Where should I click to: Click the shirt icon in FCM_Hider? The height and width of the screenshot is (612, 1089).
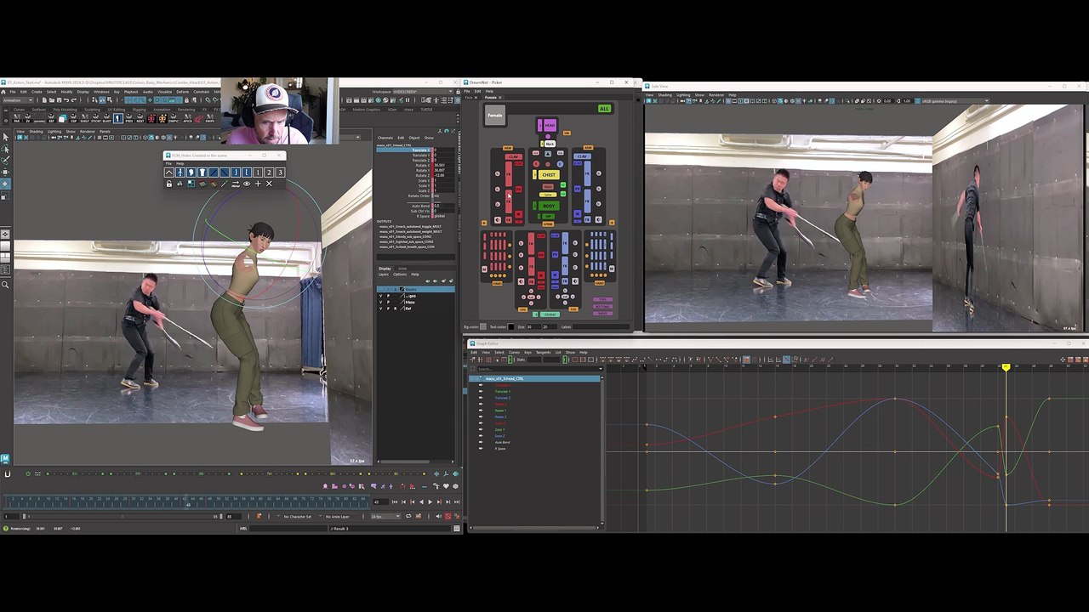202,173
